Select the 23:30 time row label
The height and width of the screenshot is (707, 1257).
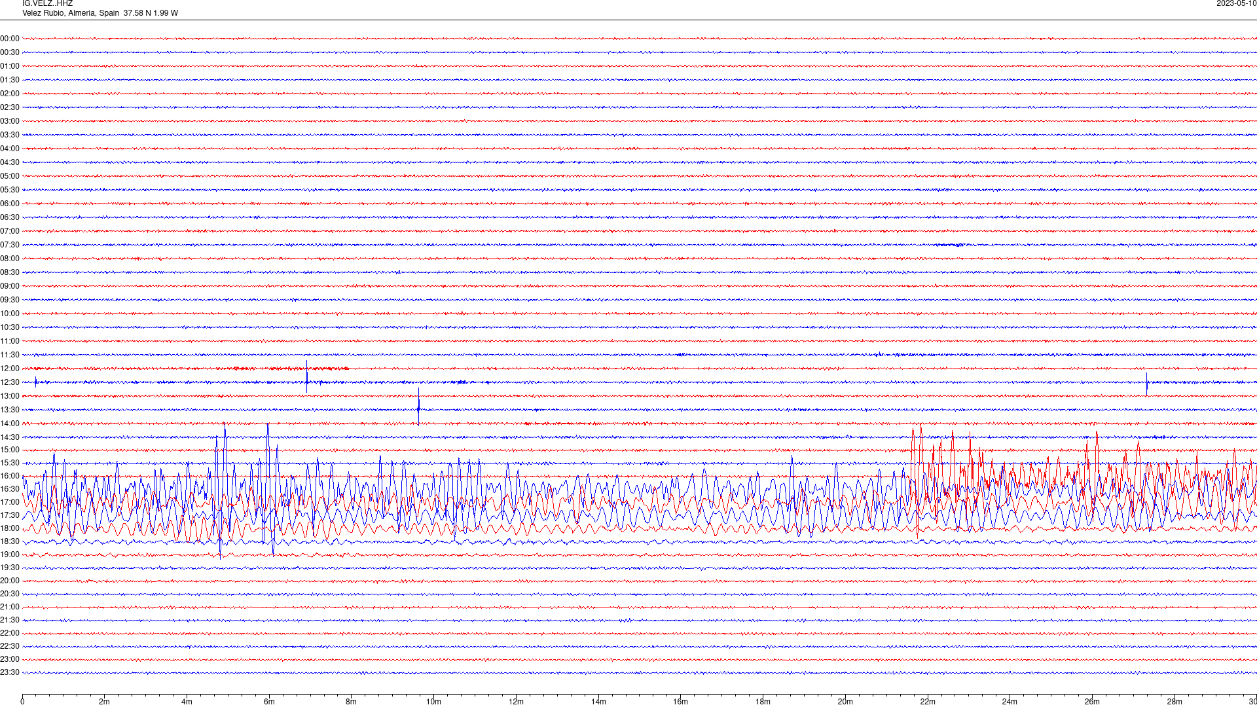[10, 672]
